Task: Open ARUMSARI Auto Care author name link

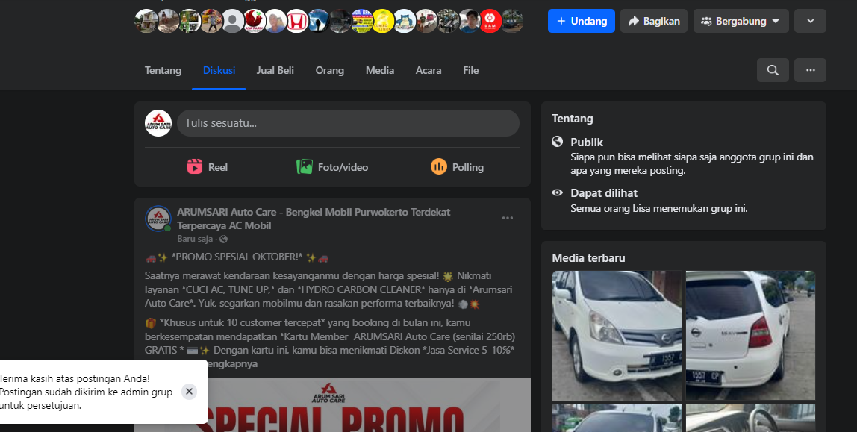Action: 314,219
